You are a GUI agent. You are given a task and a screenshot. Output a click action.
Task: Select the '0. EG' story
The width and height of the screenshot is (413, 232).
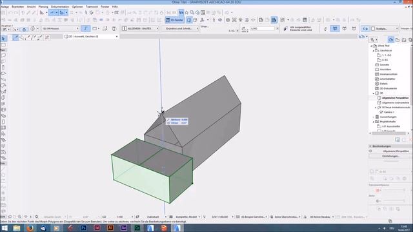coord(385,60)
